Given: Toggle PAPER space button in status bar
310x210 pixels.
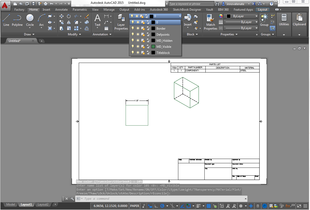Looking at the screenshot, I should tap(135, 206).
